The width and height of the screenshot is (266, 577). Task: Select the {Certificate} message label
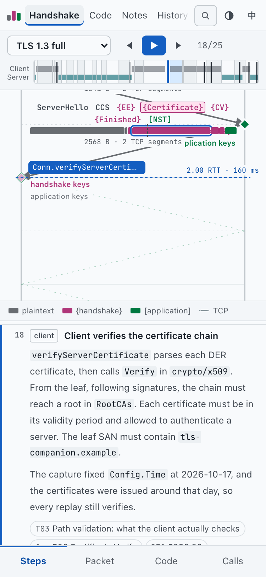pos(173,107)
